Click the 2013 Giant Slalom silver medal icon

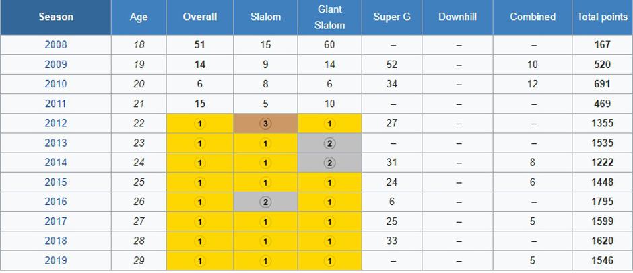pyautogui.click(x=330, y=143)
